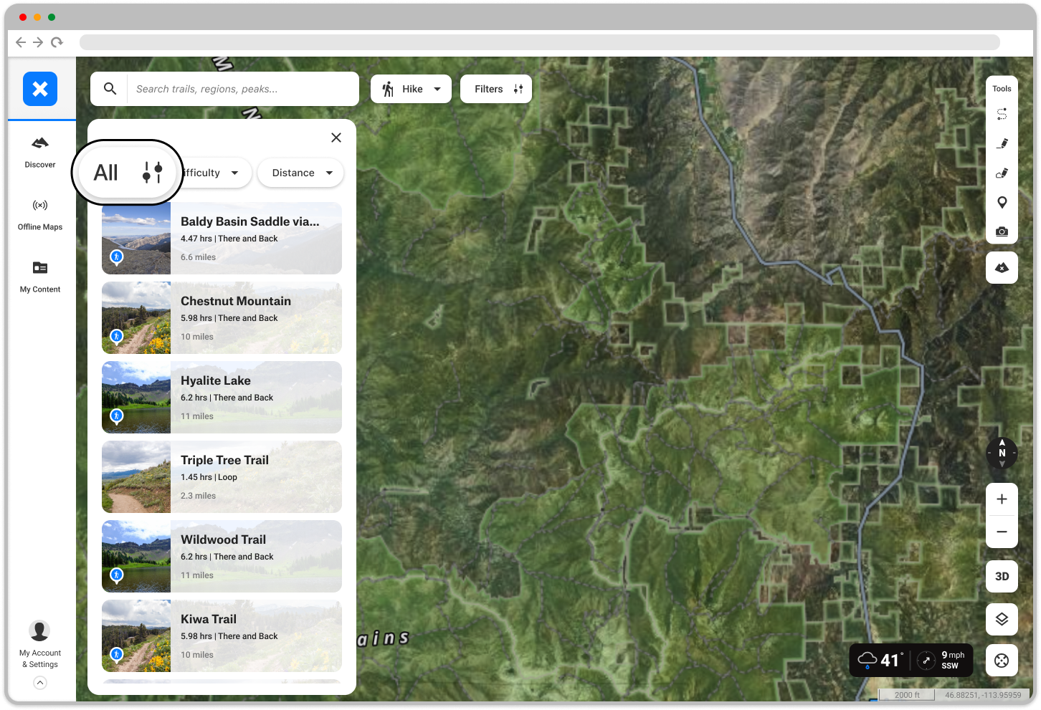Viewport: 1041px width, 710px height.
Task: Click the browser address bar
Action: pos(539,42)
